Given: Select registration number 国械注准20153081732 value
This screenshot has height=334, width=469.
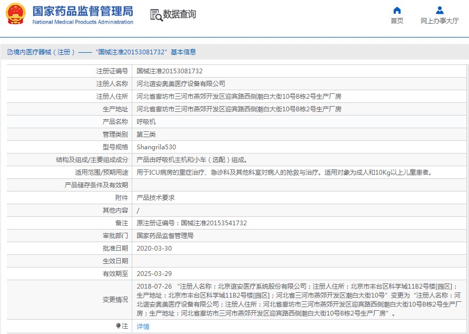Looking at the screenshot, I should coord(170,71).
